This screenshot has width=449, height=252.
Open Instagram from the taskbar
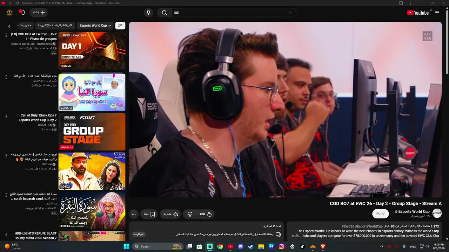[x=282, y=246]
